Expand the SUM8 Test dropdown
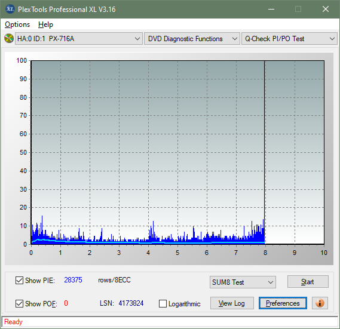This screenshot has height=329, width=340. click(x=243, y=282)
